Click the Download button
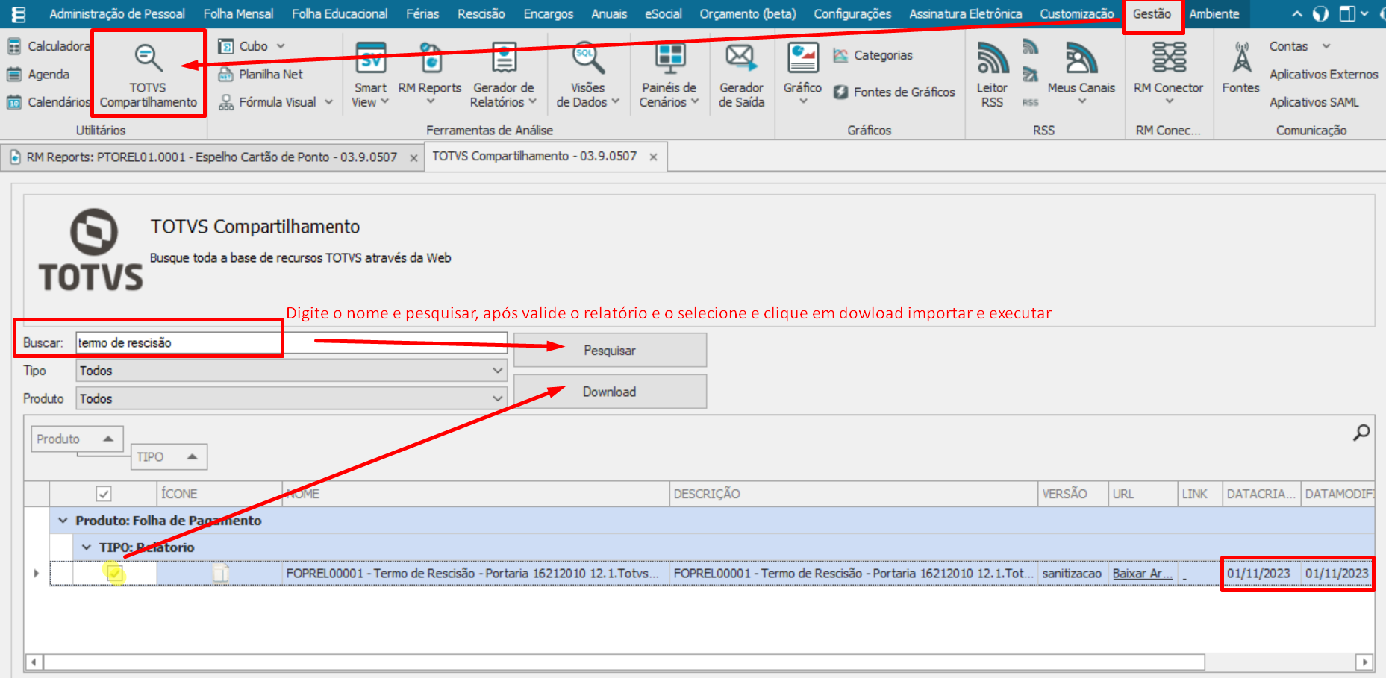This screenshot has width=1386, height=678. pyautogui.click(x=610, y=392)
